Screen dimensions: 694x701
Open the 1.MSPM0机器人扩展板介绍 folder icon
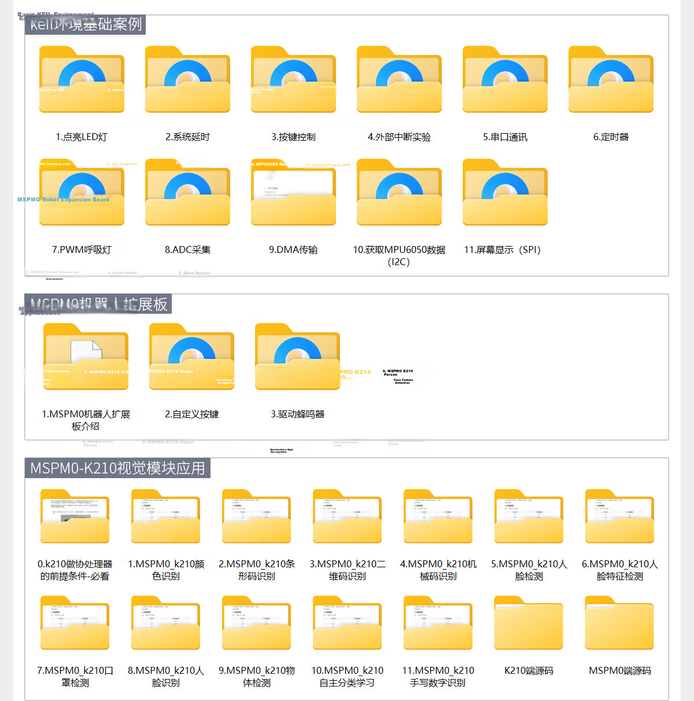pos(86,357)
